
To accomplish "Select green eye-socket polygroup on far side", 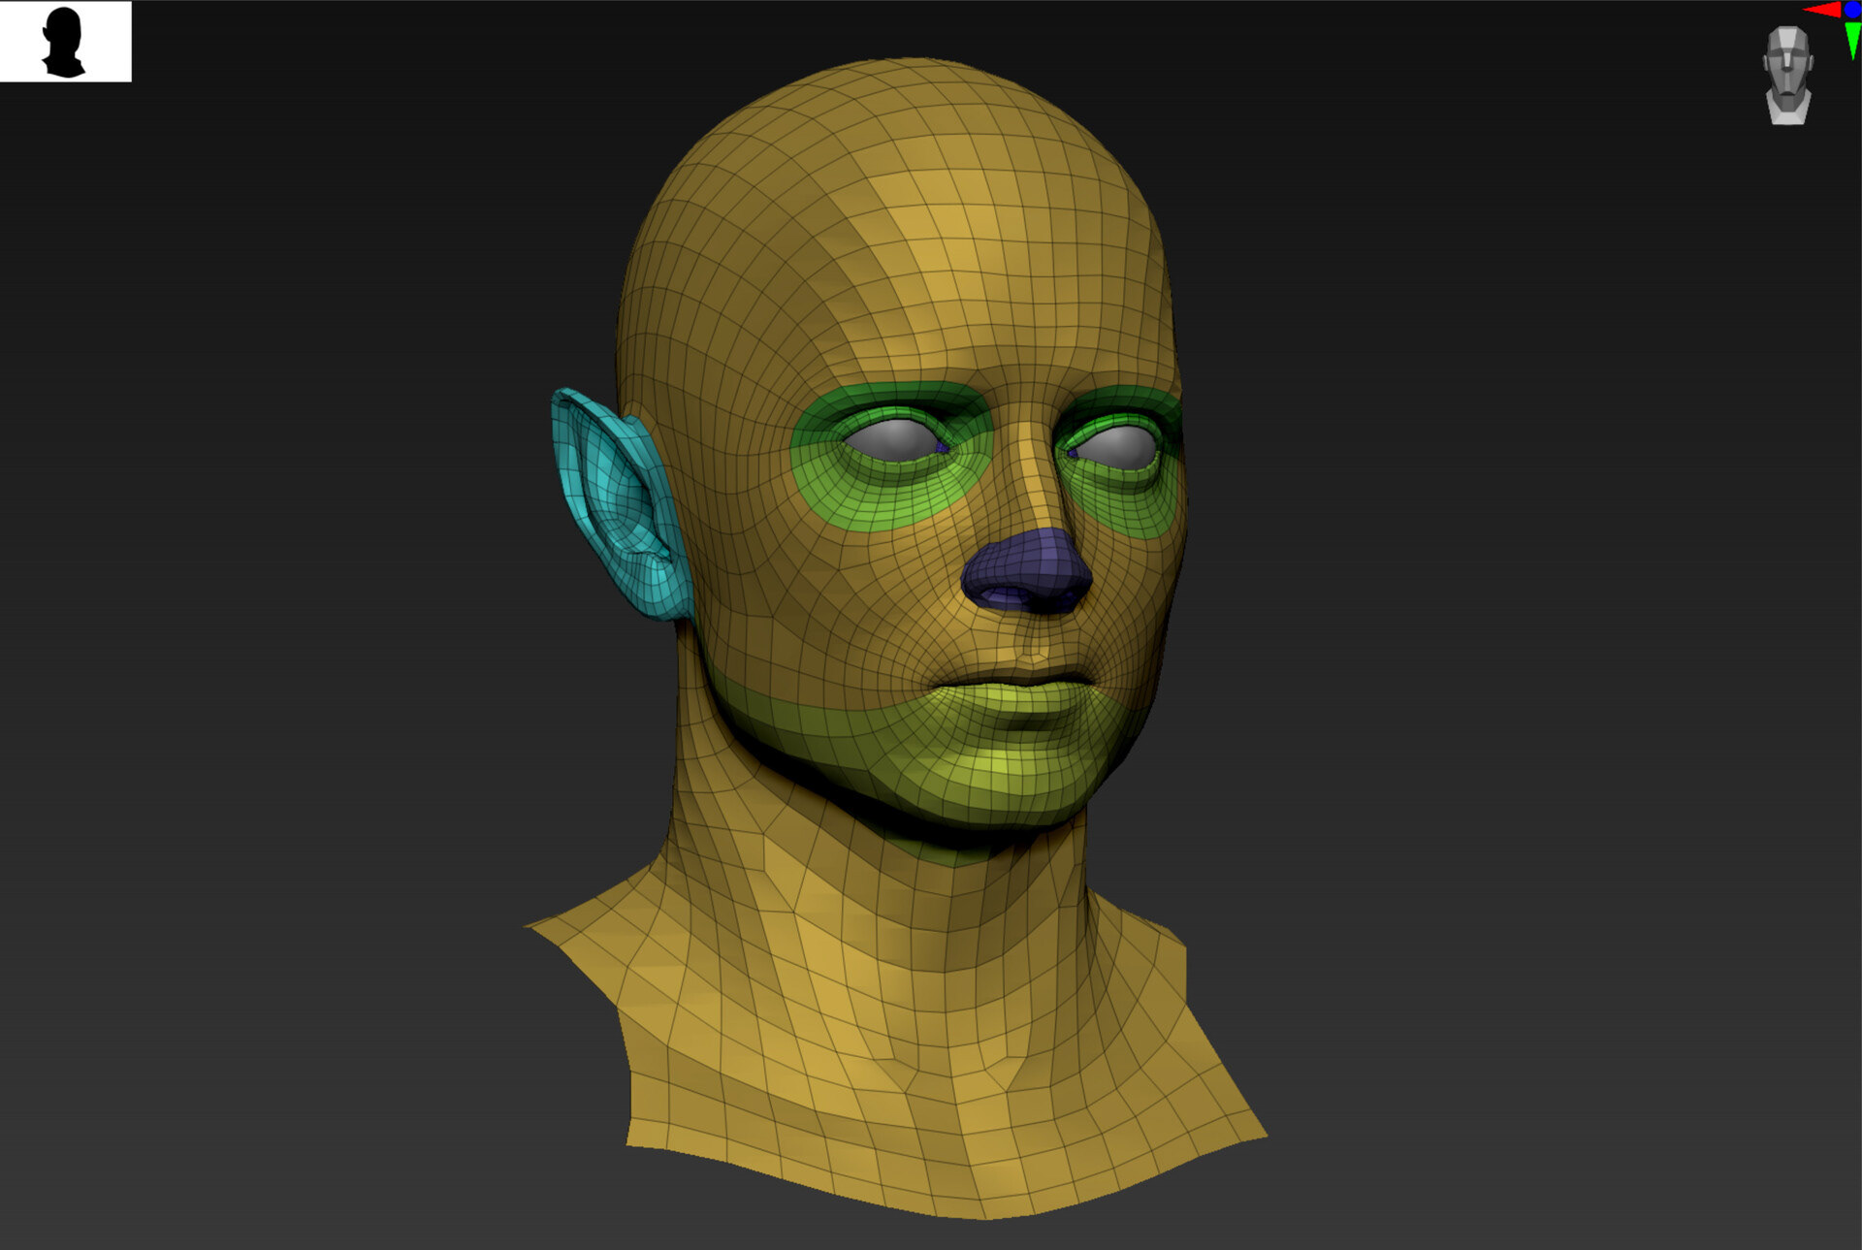I will [1125, 504].
